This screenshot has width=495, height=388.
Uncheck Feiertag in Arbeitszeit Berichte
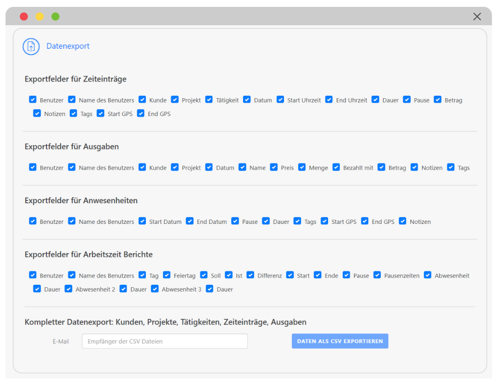tap(167, 275)
